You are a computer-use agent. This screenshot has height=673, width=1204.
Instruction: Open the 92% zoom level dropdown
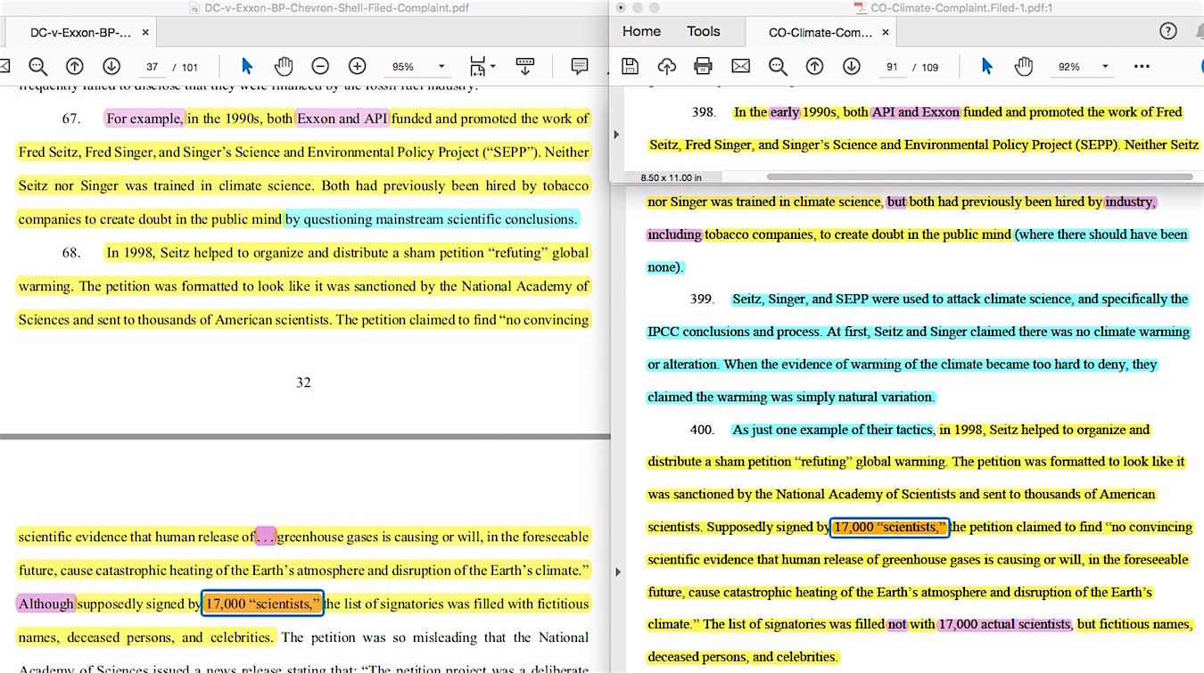click(x=1105, y=67)
